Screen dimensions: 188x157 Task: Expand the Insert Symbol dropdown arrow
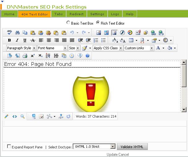click(171, 40)
